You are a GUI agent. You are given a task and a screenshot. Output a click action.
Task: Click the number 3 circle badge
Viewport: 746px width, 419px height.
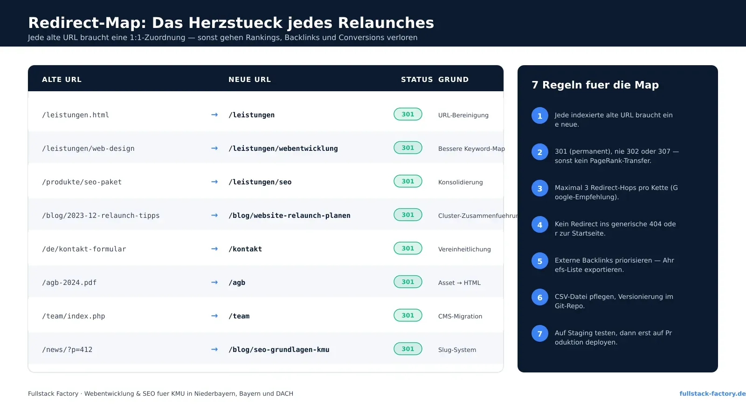point(540,189)
